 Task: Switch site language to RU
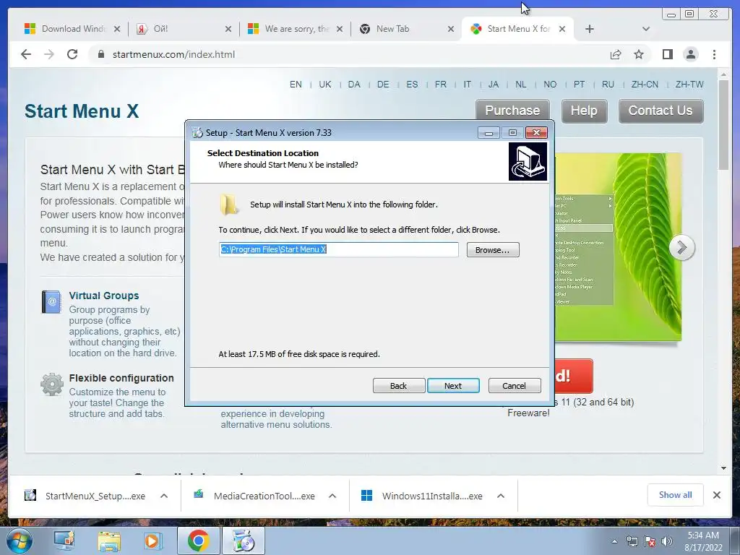[608, 85]
